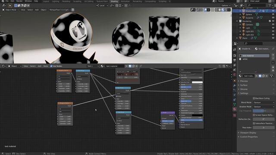Hide the Suzanne object in outliner
Screen dimensions: 276x155
tap(273, 18)
